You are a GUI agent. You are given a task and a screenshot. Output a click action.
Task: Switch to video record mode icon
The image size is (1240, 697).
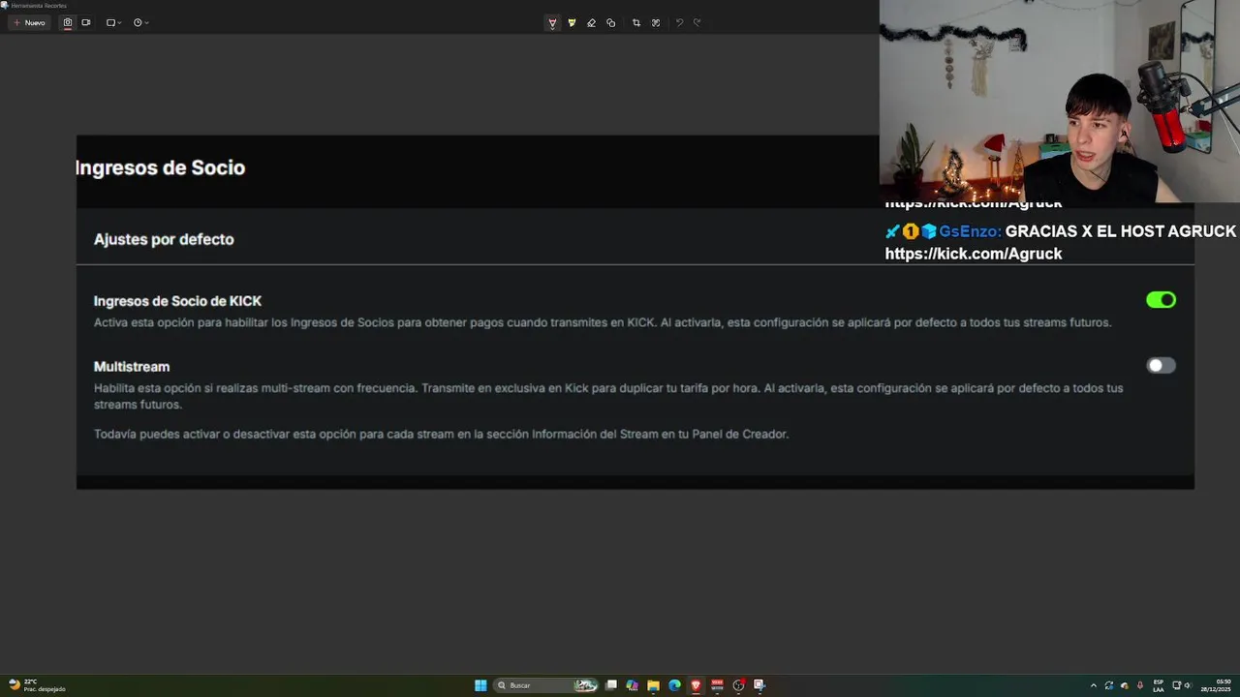[x=86, y=22]
